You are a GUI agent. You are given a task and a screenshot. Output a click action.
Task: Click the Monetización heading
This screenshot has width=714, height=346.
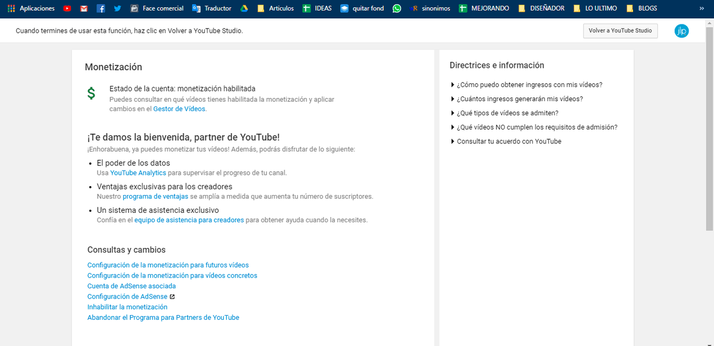pyautogui.click(x=113, y=67)
